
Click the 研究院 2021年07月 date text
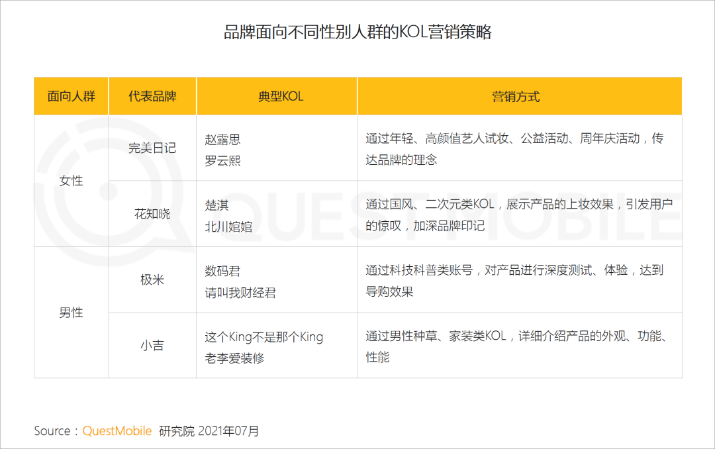click(x=209, y=430)
